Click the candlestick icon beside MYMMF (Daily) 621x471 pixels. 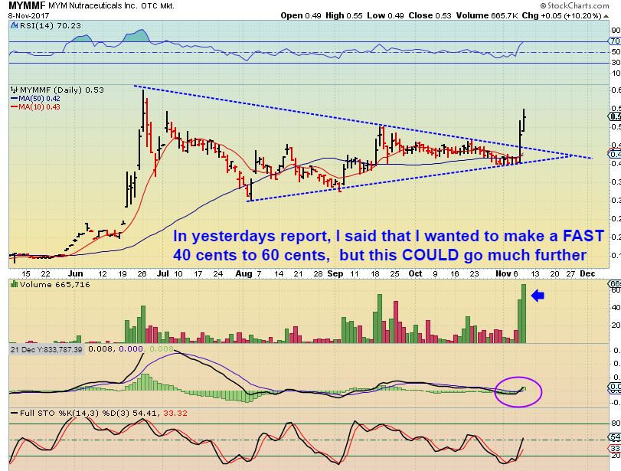pos(14,90)
